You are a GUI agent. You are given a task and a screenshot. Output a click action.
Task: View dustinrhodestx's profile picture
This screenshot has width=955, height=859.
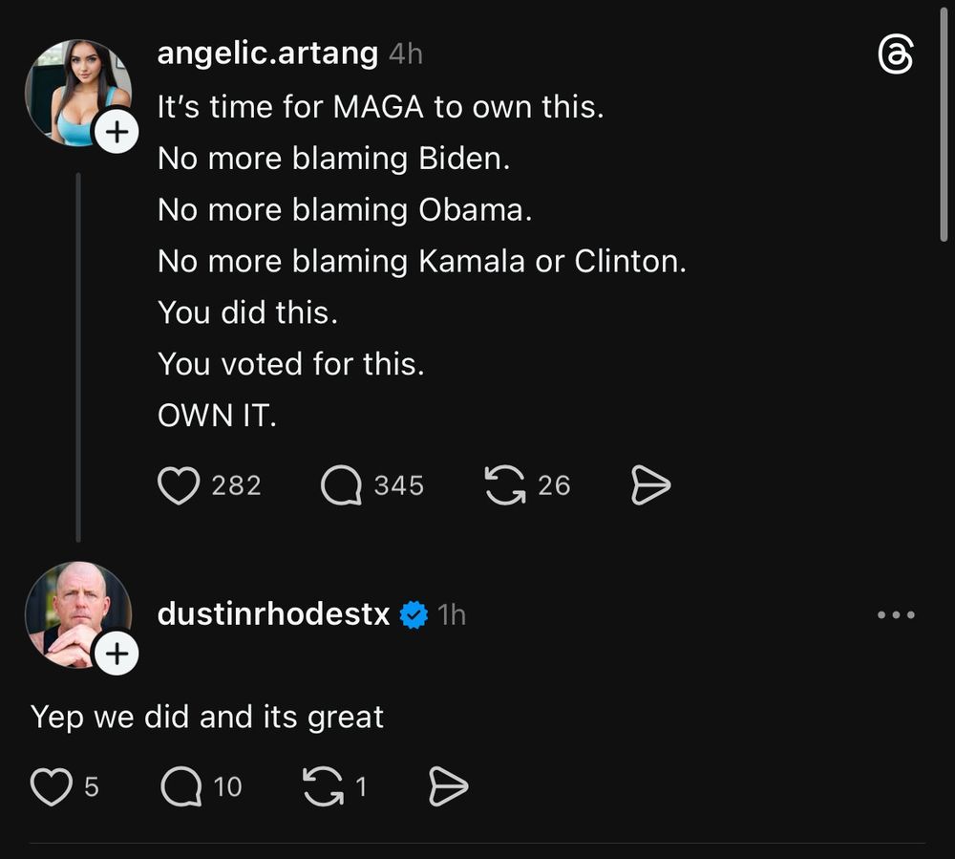(76, 612)
